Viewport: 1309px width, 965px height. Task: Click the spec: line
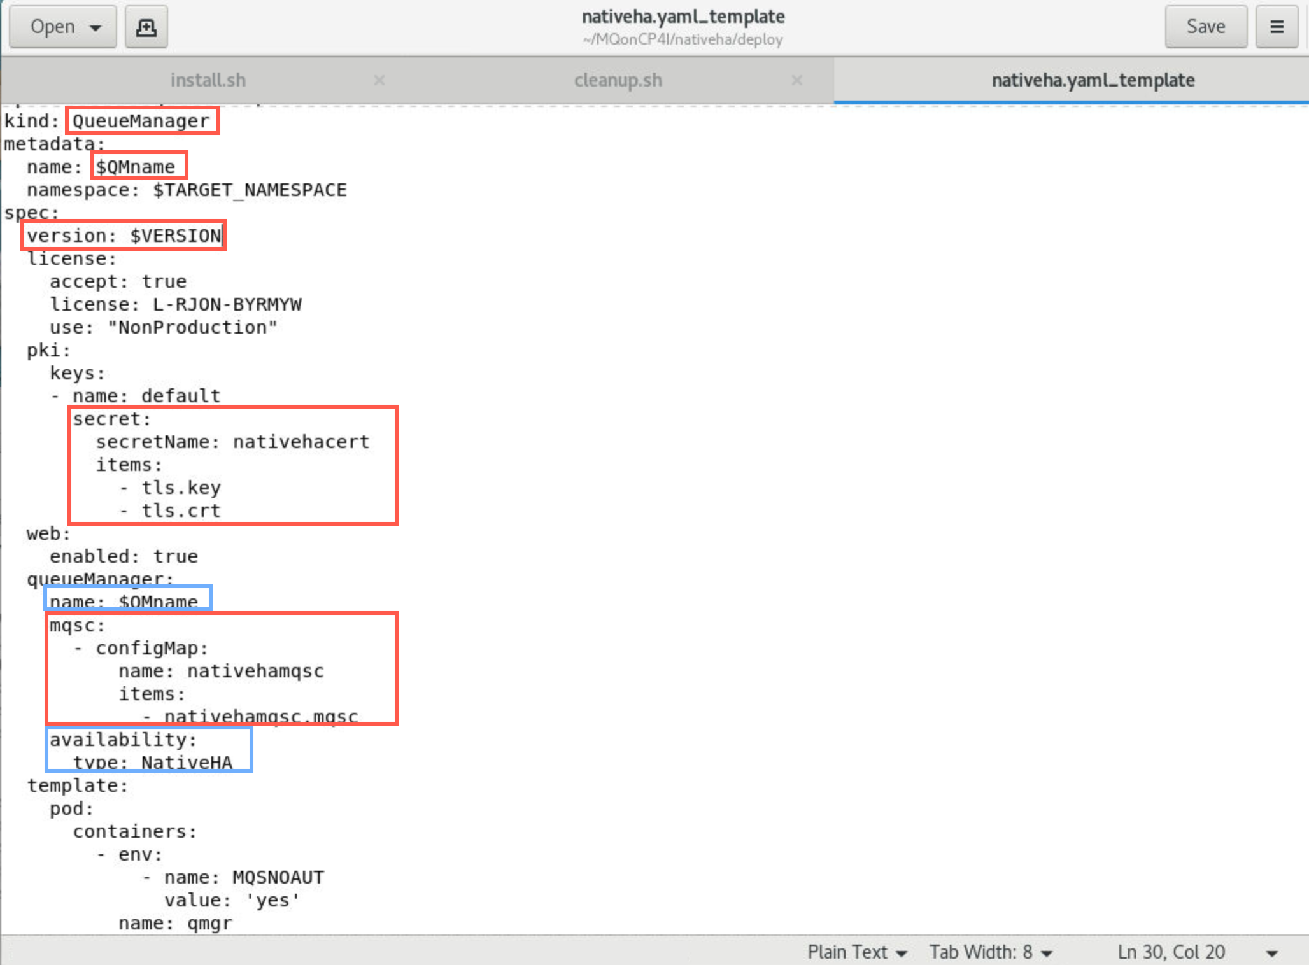(31, 213)
